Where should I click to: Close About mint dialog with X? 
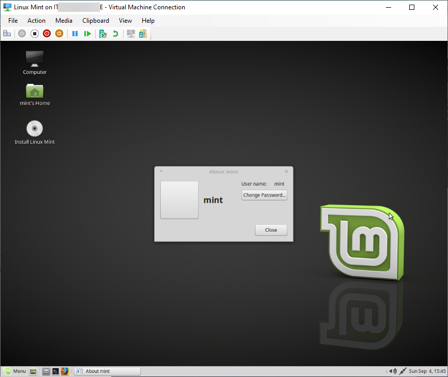(x=286, y=171)
